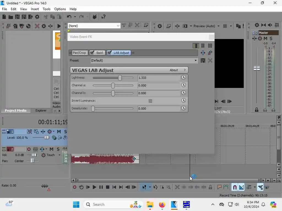
Task: Click the Lightness value field 1.333
Action: pyautogui.click(x=159, y=78)
